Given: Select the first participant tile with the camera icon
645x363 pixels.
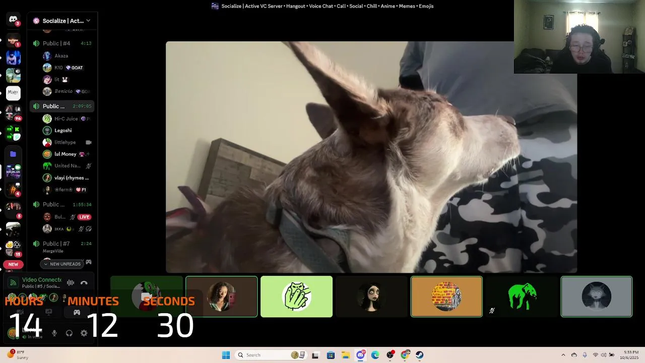Looking at the screenshot, I should point(146,296).
